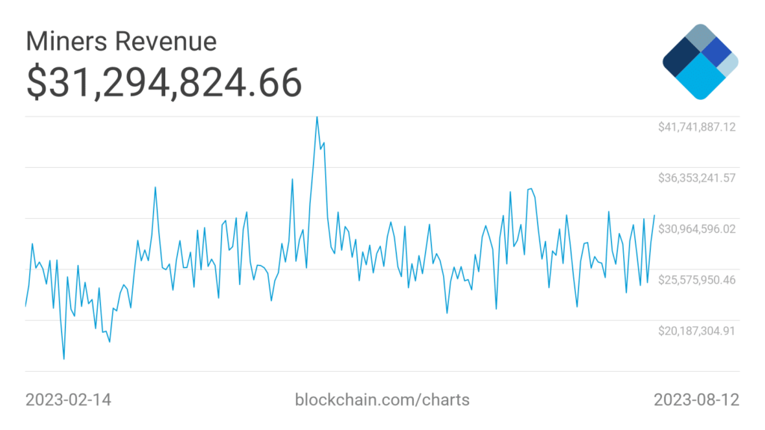Click the 2023-08-12 end date label
This screenshot has height=430, width=765.
[696, 399]
